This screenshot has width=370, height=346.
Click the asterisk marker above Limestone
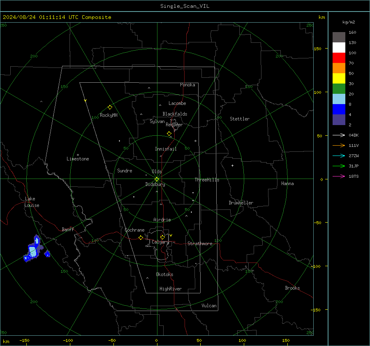pos(78,155)
